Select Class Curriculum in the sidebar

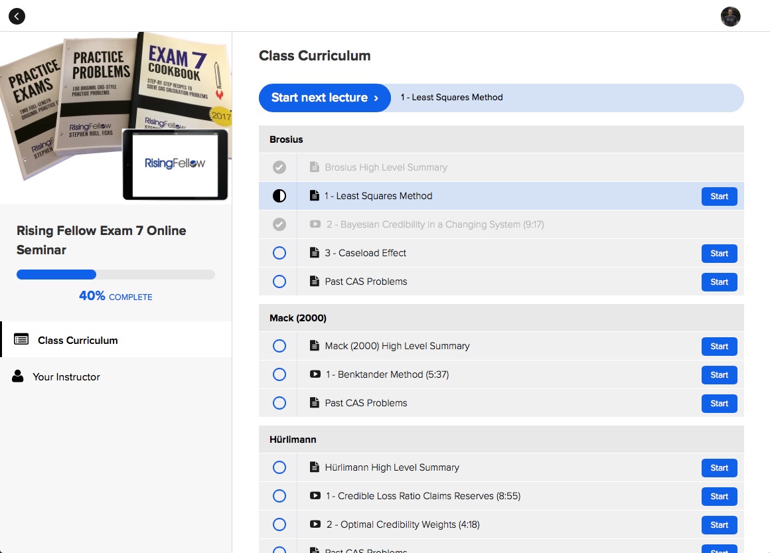(116, 339)
